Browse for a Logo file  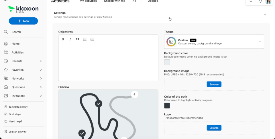click(x=214, y=128)
